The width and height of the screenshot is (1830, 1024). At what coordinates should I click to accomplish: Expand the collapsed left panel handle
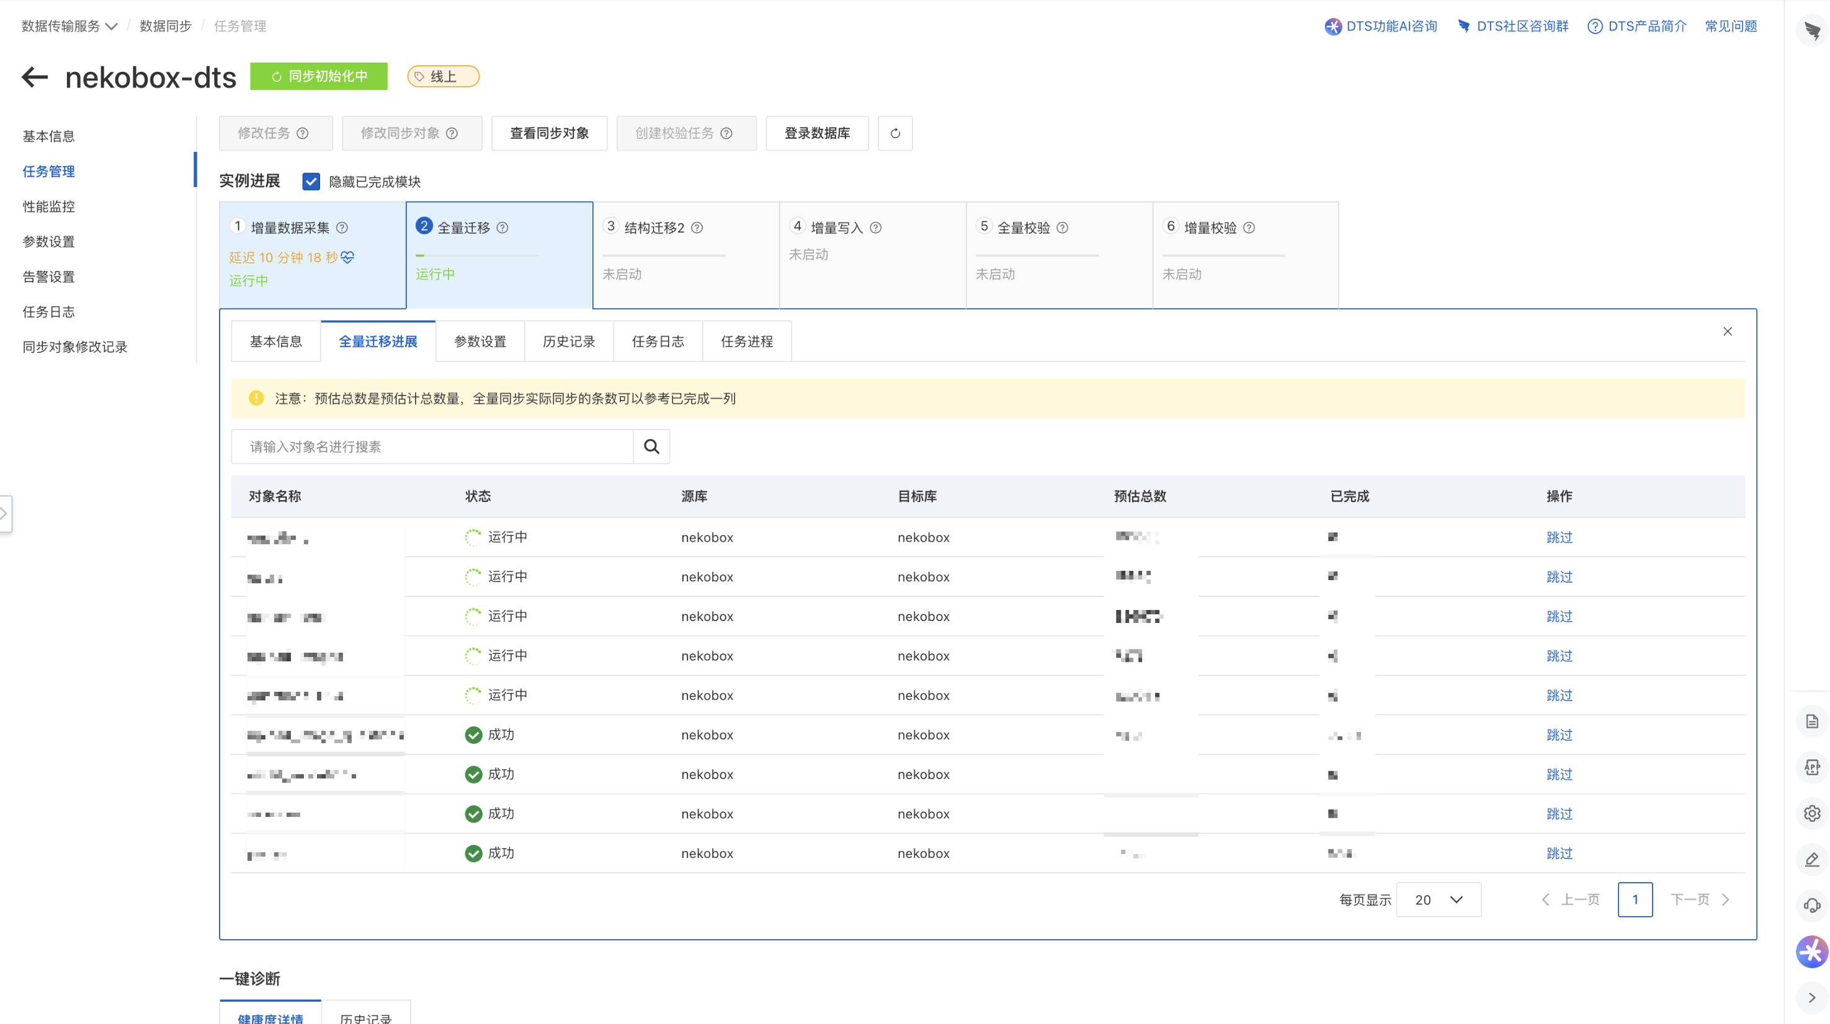point(5,513)
